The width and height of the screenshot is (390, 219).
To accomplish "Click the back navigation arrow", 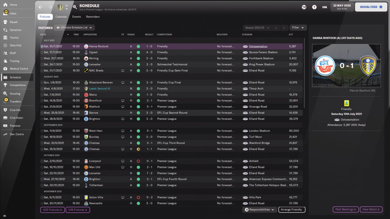I will click(x=41, y=7).
